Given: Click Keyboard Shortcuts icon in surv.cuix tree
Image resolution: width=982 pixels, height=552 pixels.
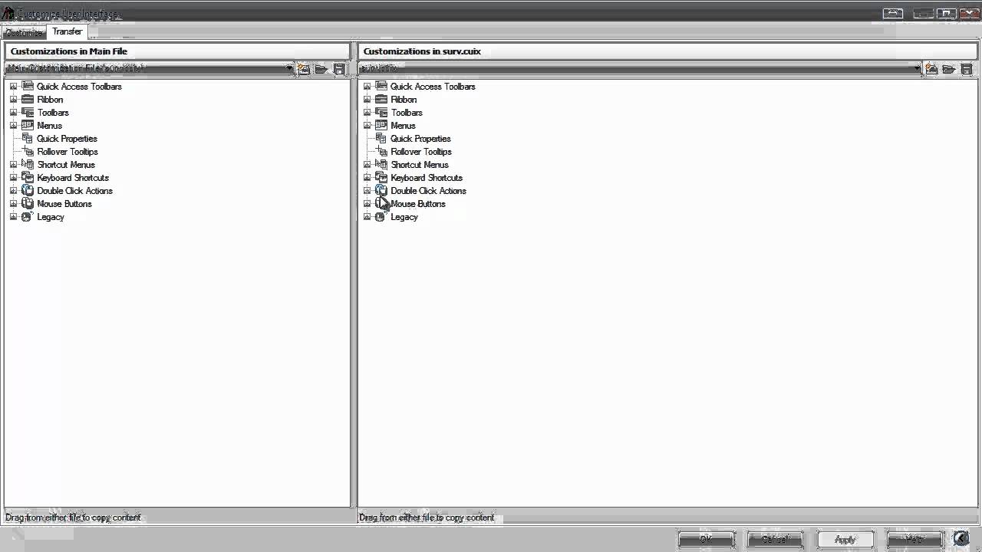Looking at the screenshot, I should (x=381, y=178).
